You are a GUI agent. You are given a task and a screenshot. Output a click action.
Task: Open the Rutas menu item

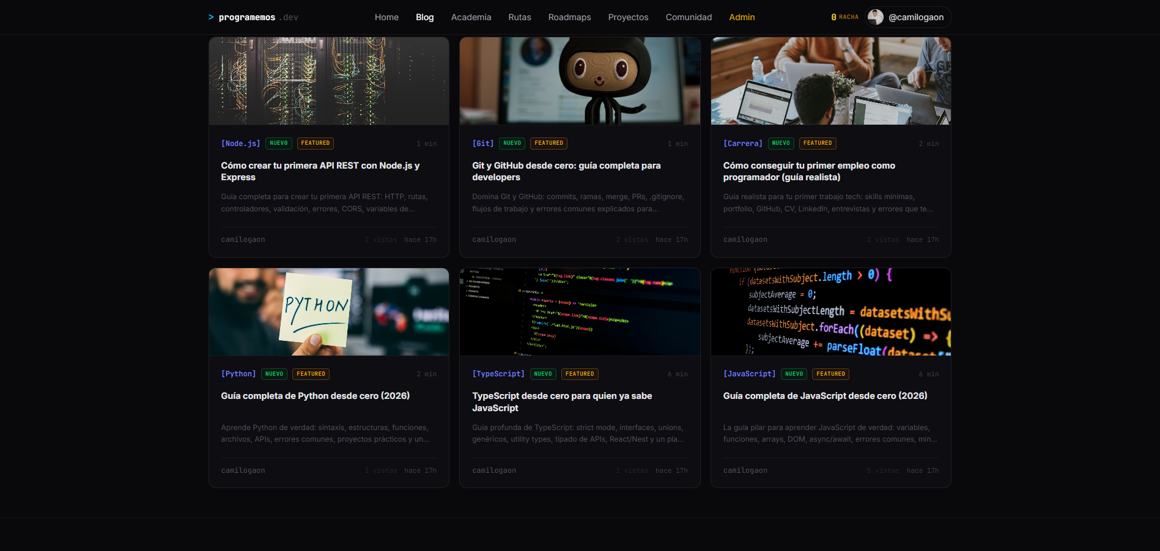point(520,17)
